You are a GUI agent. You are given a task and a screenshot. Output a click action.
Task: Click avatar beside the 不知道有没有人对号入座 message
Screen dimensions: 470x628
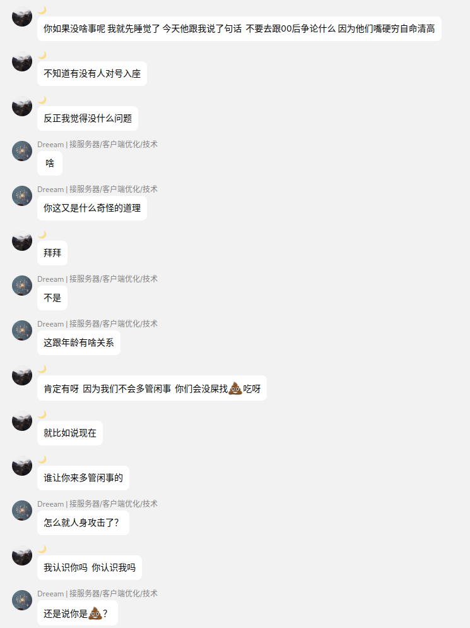[x=22, y=61]
